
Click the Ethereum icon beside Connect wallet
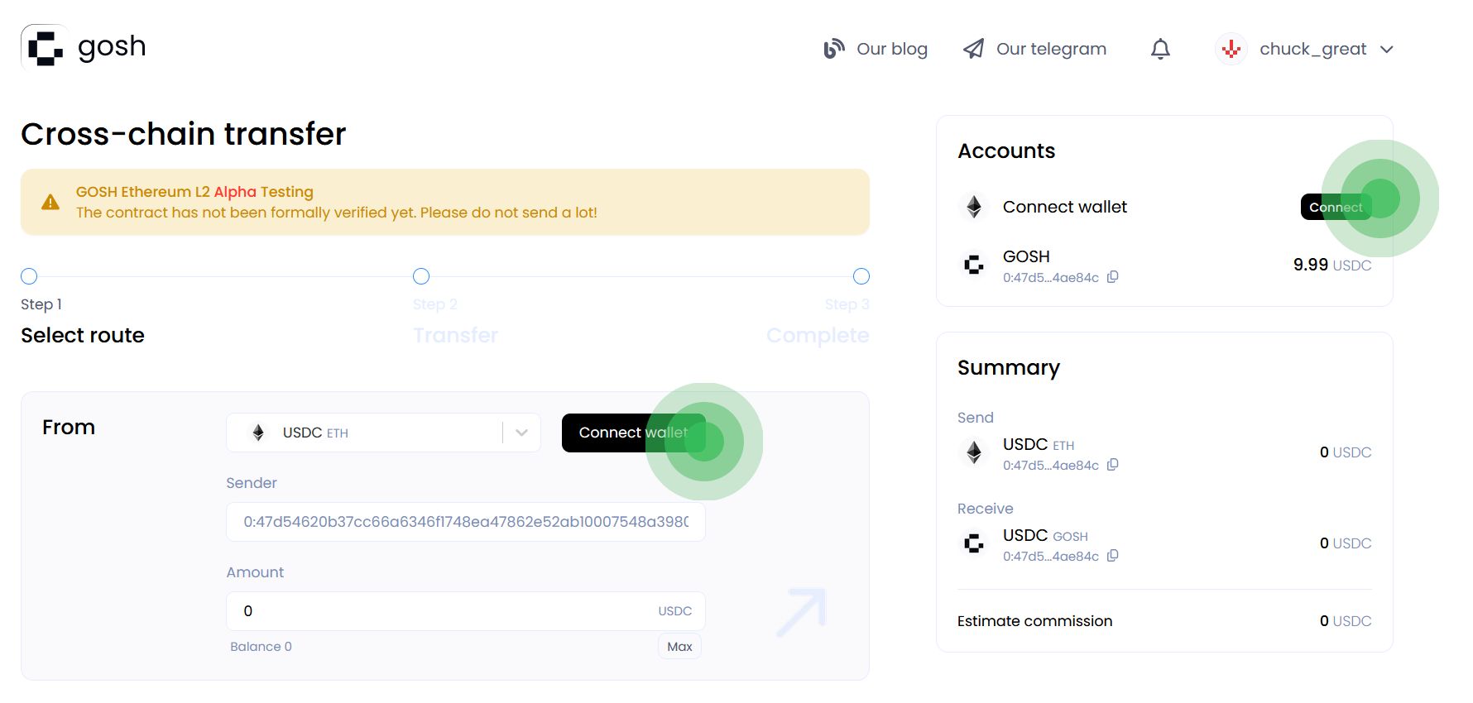(x=974, y=207)
